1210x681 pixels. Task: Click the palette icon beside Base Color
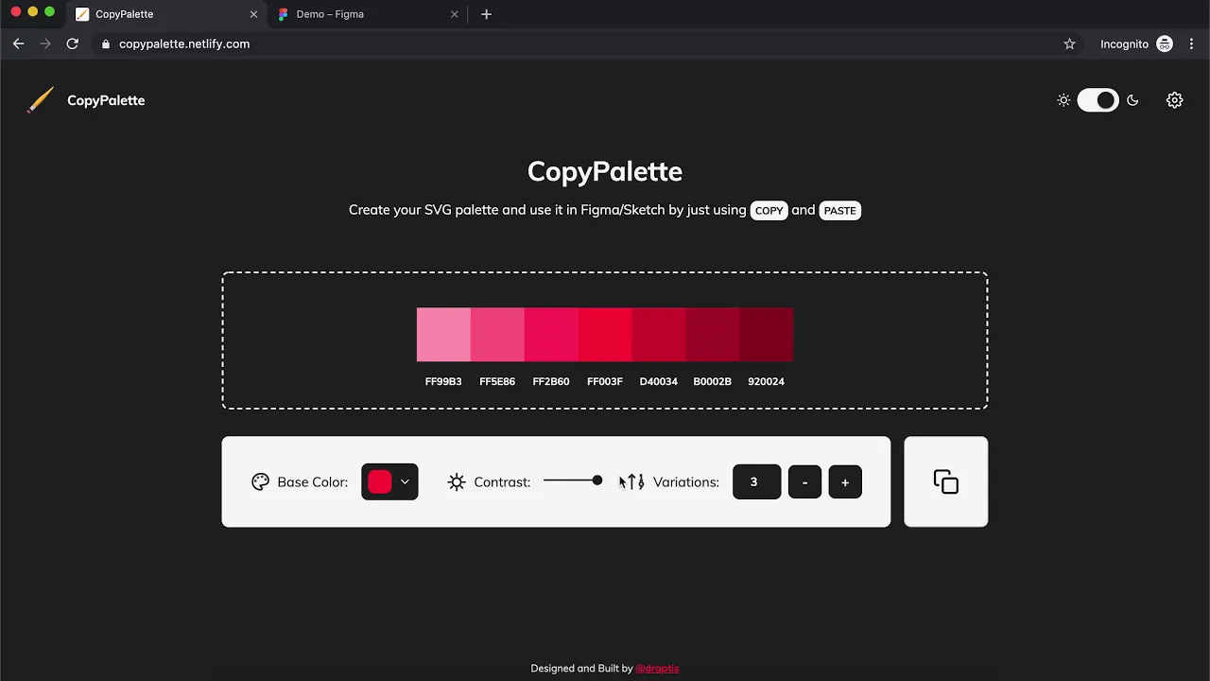pyautogui.click(x=260, y=481)
